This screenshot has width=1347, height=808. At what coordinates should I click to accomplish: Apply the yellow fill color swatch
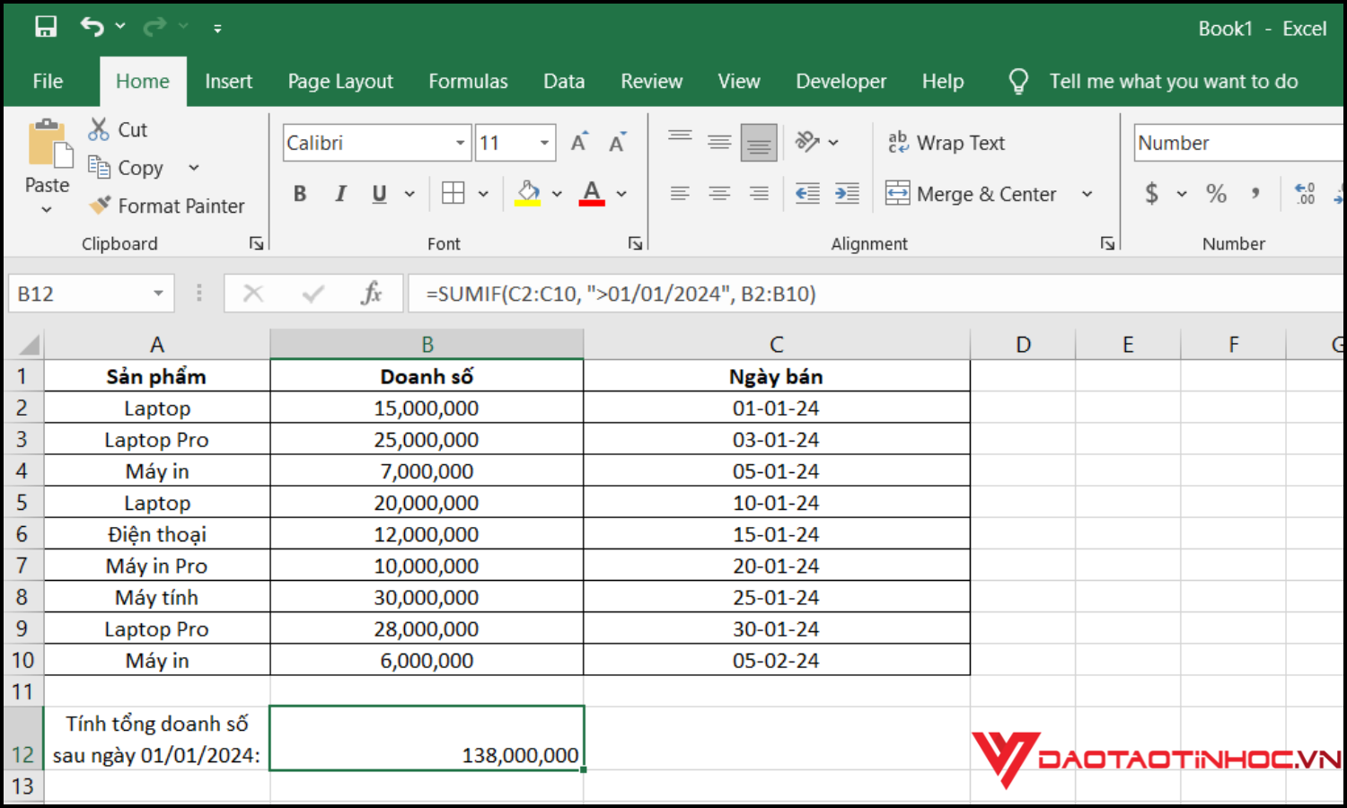tap(528, 194)
